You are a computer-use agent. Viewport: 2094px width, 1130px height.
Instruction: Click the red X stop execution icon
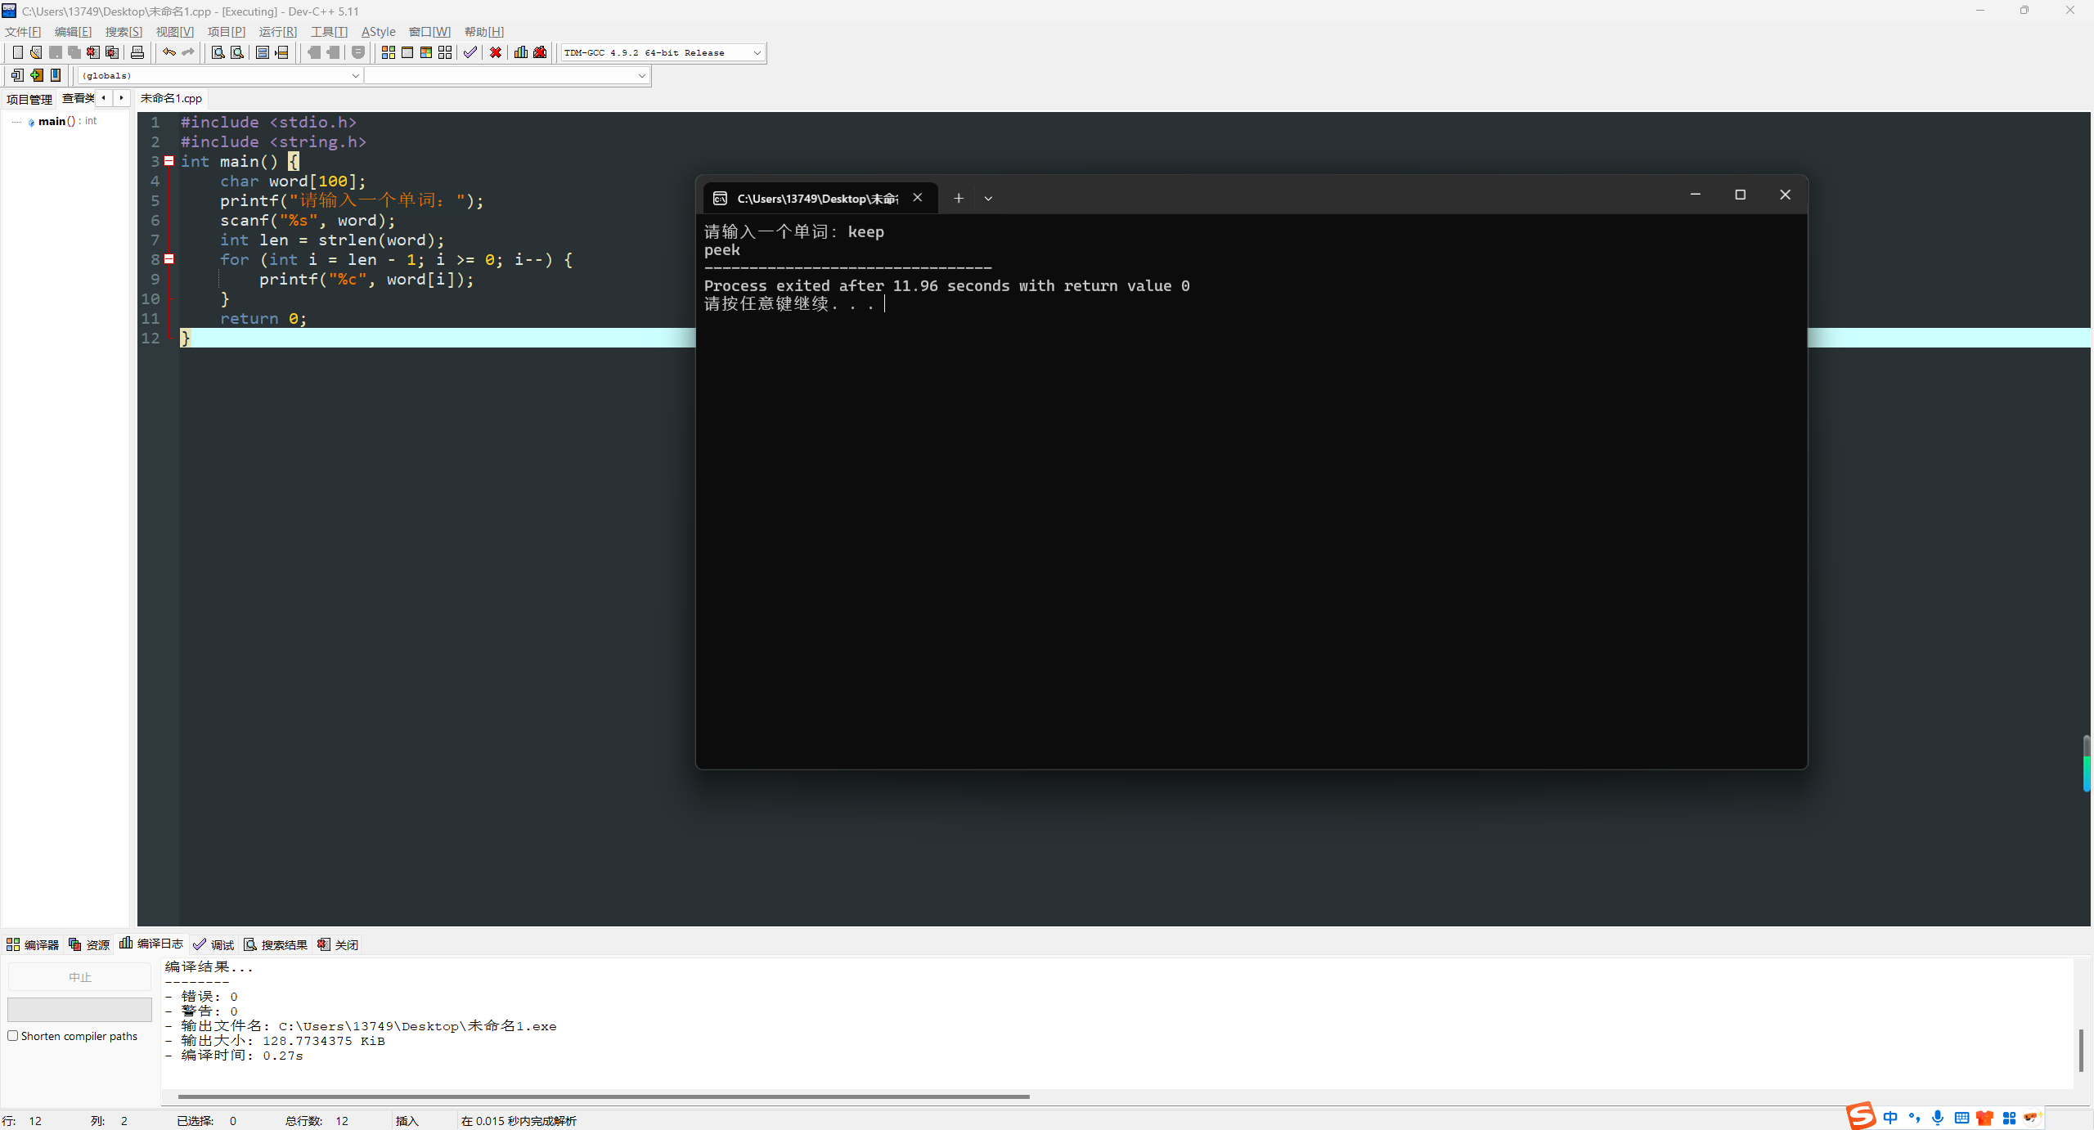[496, 52]
